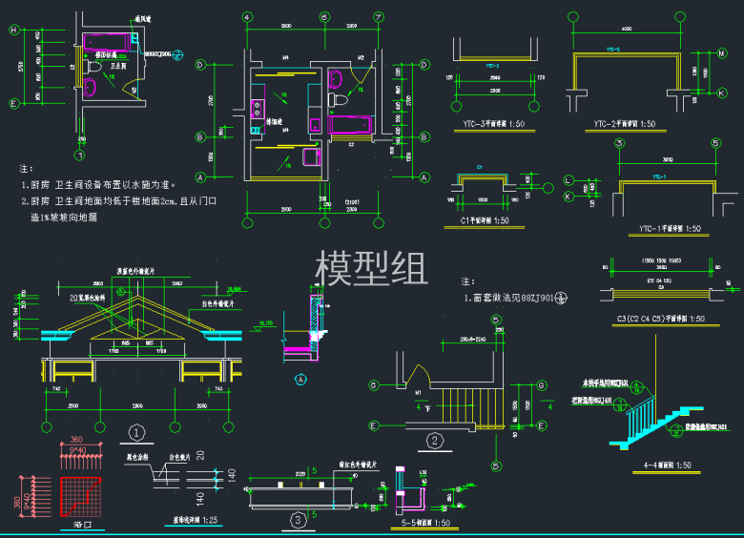This screenshot has height=538, width=744.
Task: Select the "C1平面详图 1:50" drawing title
Action: click(x=485, y=220)
